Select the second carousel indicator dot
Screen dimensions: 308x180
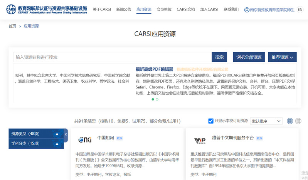click(x=157, y=99)
